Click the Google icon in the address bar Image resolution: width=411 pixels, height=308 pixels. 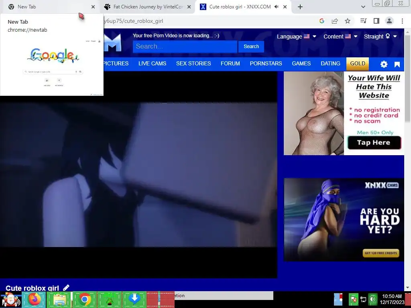321,21
